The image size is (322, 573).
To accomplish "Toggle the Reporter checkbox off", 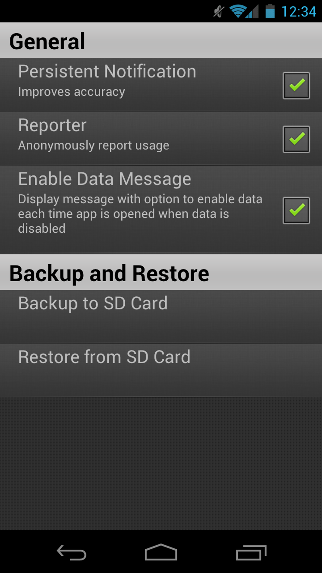I will [x=296, y=139].
